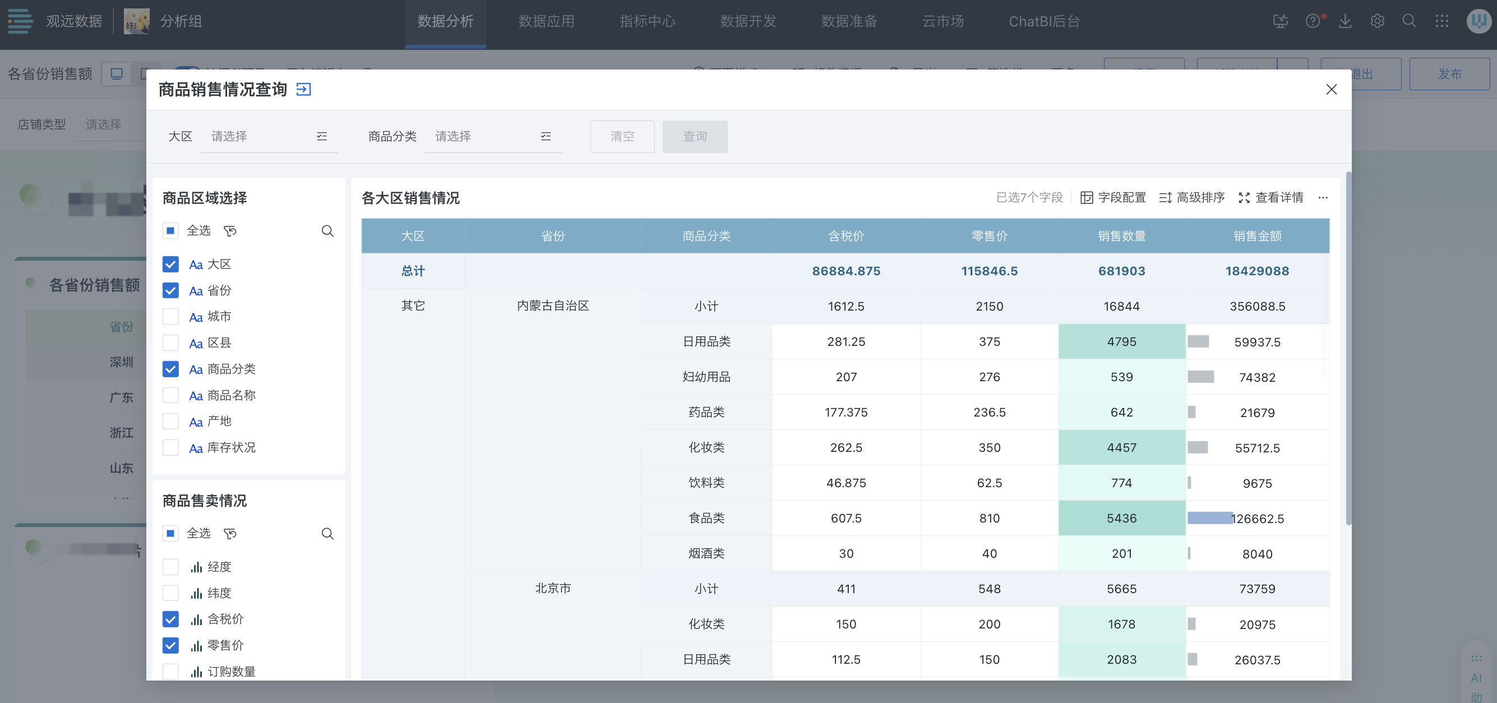This screenshot has width=1497, height=703.
Task: Click the dialog's vertical scrollbar
Action: click(x=1348, y=349)
